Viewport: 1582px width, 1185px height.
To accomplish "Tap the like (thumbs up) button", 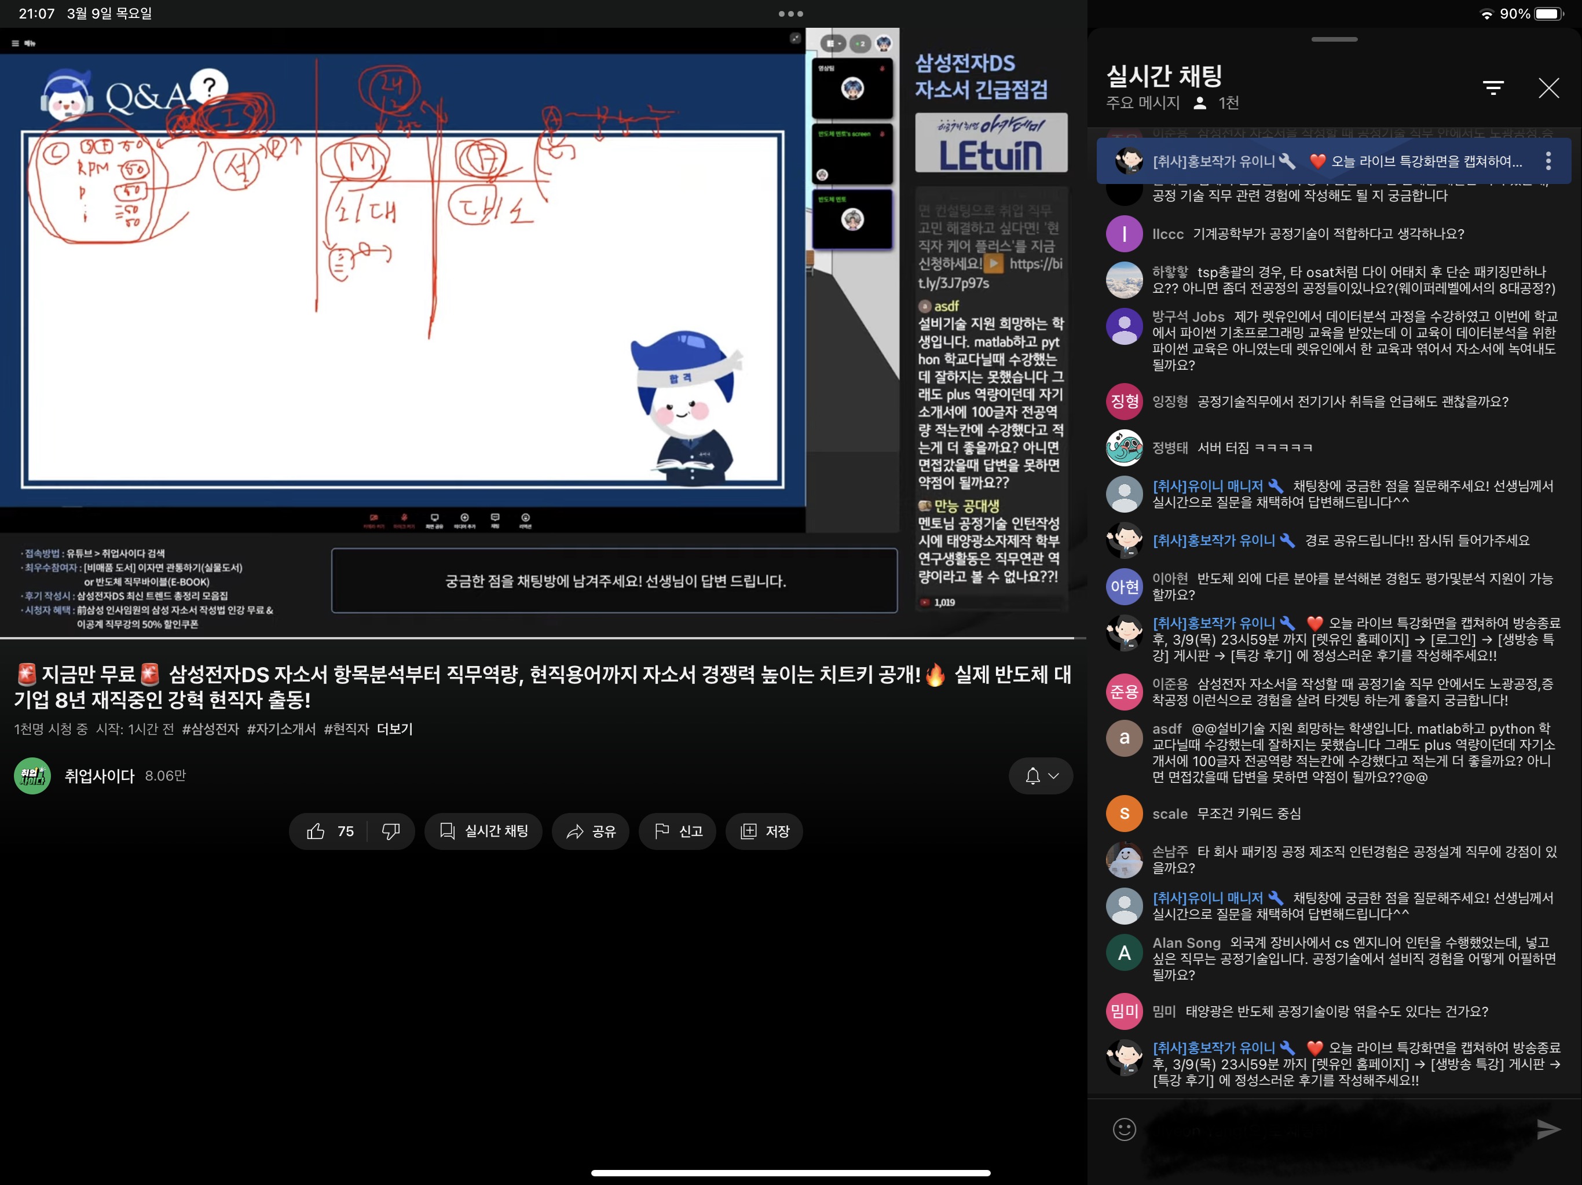I will (316, 830).
